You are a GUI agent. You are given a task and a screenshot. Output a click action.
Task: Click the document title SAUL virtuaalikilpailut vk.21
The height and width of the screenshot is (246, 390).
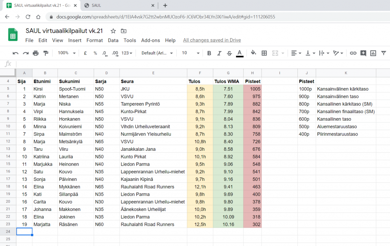tap(64, 31)
